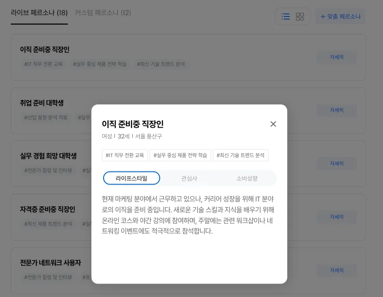
Task: Select the 라이프스타일 segment in dialog
Action: (x=131, y=178)
